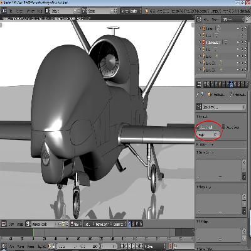The width and height of the screenshot is (251, 251).
Task: Click the Render Result image name field
Action: coord(43,224)
